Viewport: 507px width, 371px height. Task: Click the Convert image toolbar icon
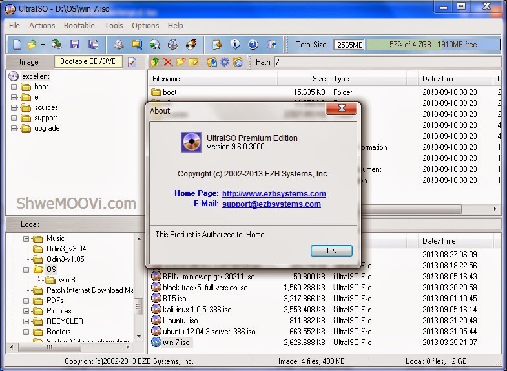coord(137,45)
